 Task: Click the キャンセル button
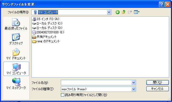click(157, 89)
